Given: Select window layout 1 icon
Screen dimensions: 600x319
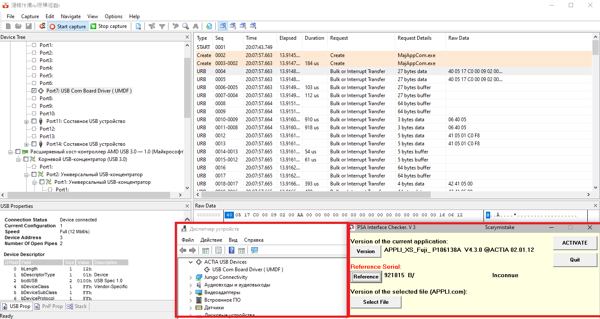Looking at the screenshot, I should (223, 26).
